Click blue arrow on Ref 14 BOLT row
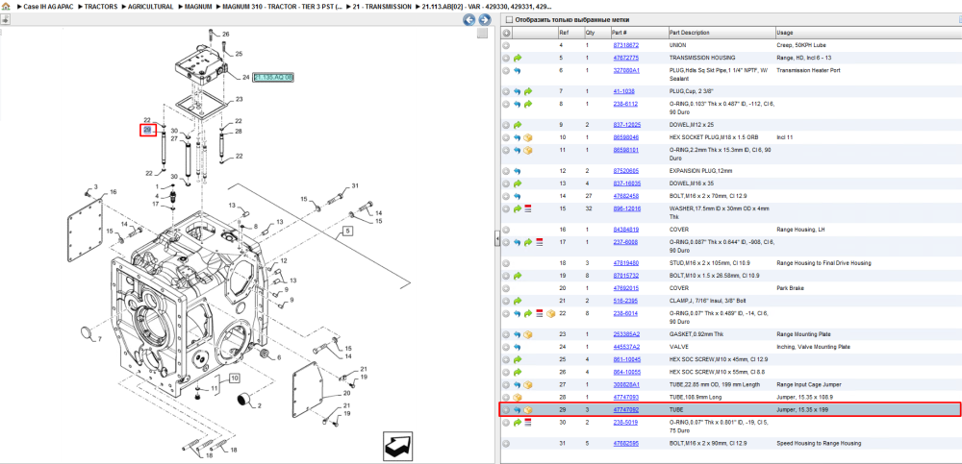Image resolution: width=962 pixels, height=464 pixels. click(518, 196)
